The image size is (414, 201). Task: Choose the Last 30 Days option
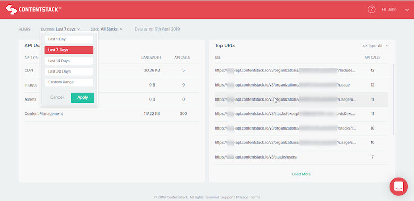[69, 71]
